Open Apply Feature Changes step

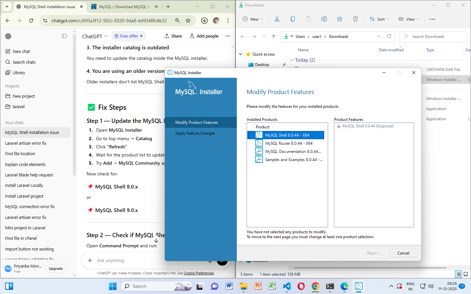pyautogui.click(x=195, y=133)
